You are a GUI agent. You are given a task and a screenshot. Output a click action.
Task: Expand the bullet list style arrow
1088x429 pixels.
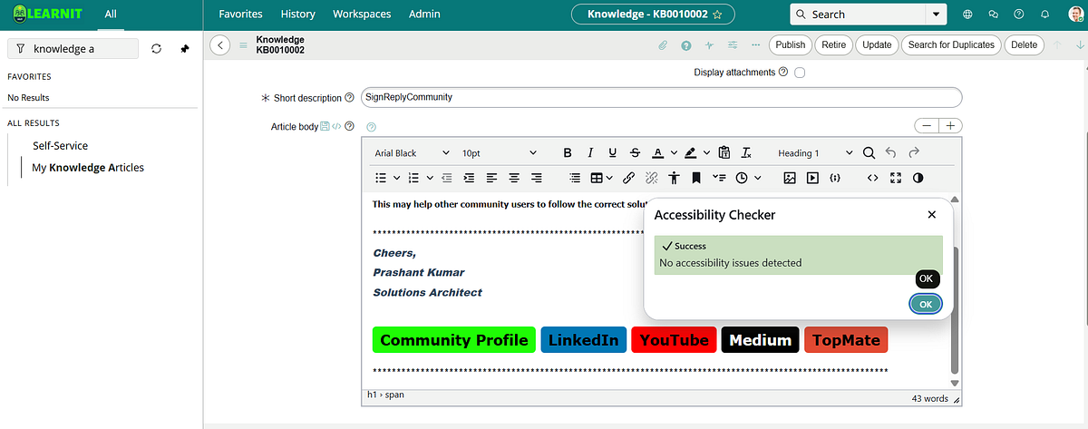pos(397,178)
